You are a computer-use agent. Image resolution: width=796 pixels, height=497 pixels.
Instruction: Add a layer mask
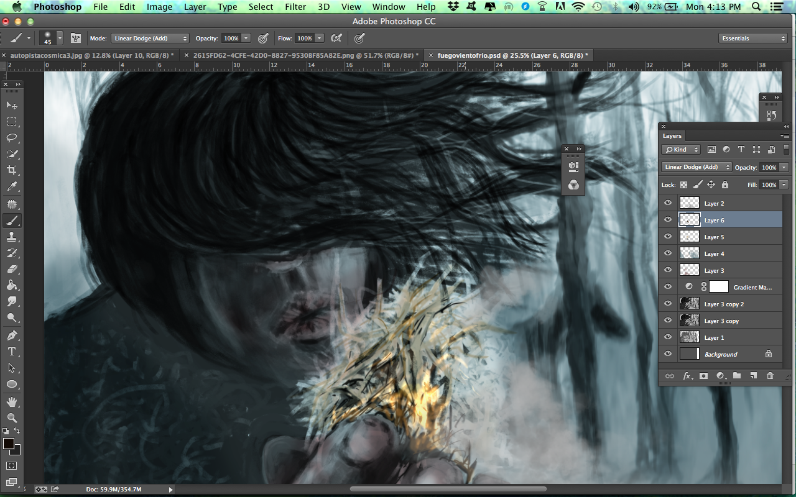click(x=703, y=376)
